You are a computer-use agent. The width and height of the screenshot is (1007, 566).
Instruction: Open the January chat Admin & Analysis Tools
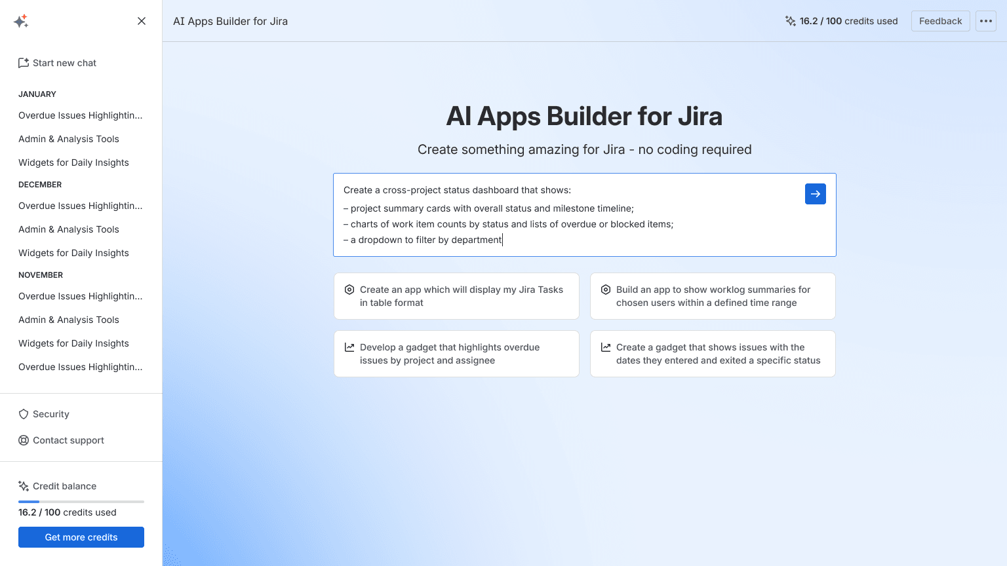point(68,139)
